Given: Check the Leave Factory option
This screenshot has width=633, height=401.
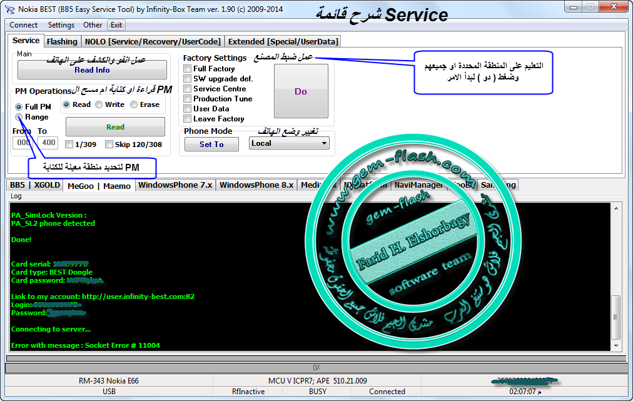Looking at the screenshot, I should click(x=187, y=119).
